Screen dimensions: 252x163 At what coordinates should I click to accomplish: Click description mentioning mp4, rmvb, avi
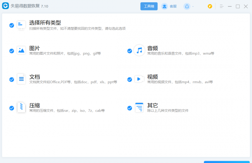180,82
